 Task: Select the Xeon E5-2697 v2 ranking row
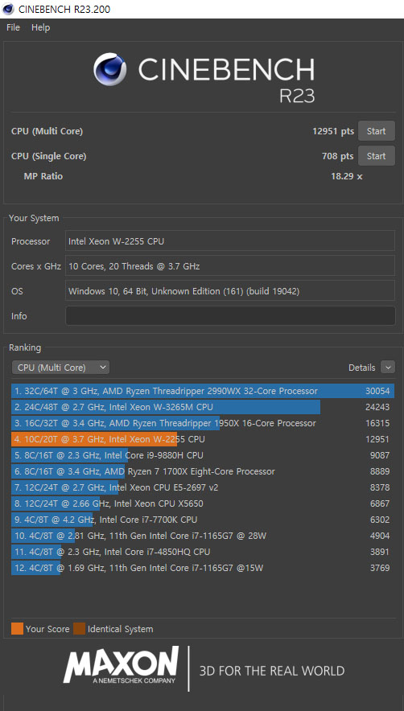click(x=203, y=487)
